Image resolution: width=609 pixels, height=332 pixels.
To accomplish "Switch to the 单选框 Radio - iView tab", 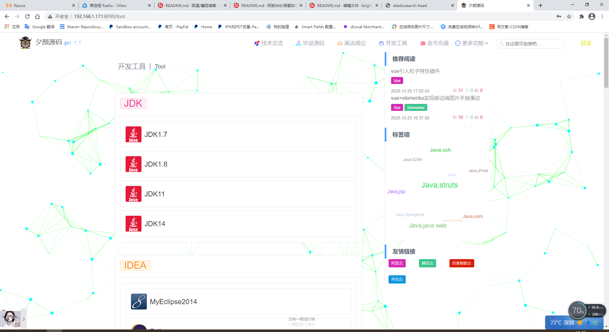I will (116, 5).
